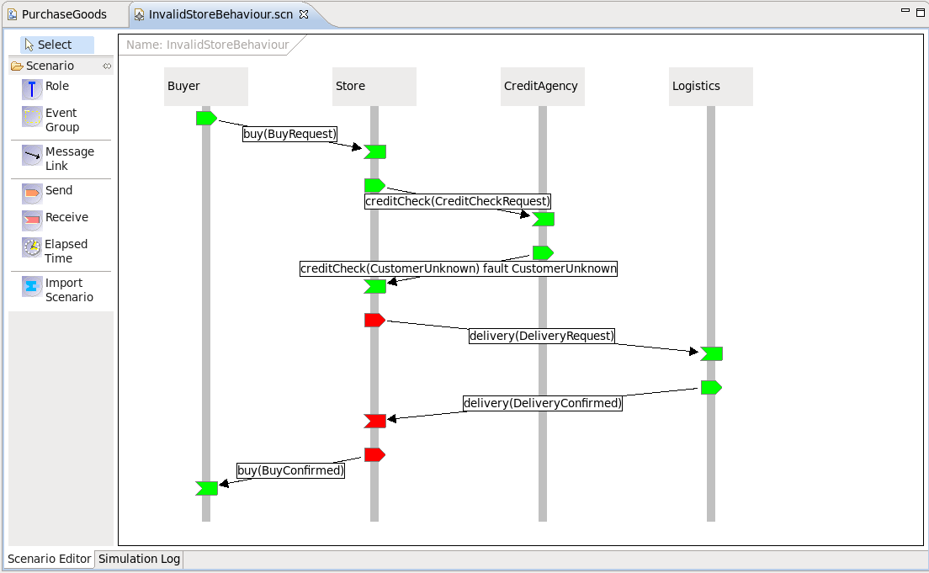Select the Store role header

374,87
